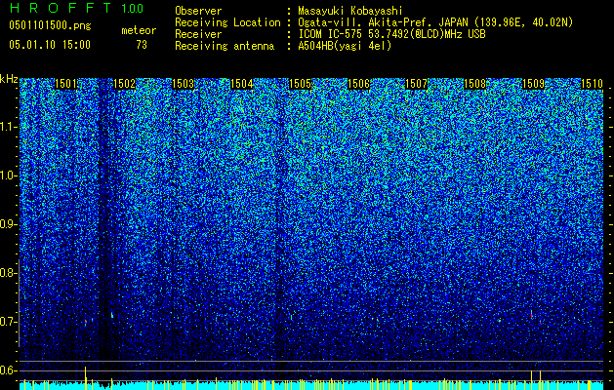Select the 1507 time marker
Viewport: 614px width, 390px height.
coord(416,84)
